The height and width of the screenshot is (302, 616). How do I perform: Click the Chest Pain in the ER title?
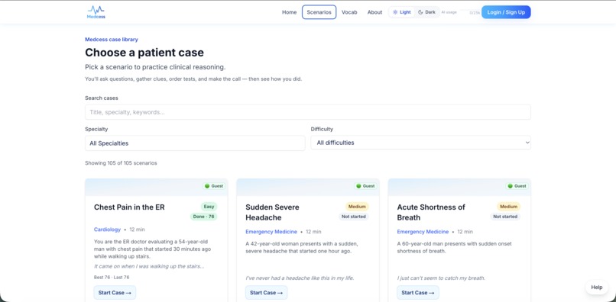coord(129,207)
